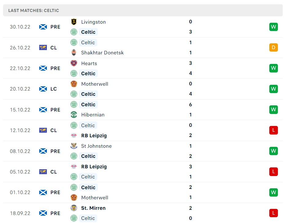
Task: Click the Livingston team crest
Action: (74, 22)
